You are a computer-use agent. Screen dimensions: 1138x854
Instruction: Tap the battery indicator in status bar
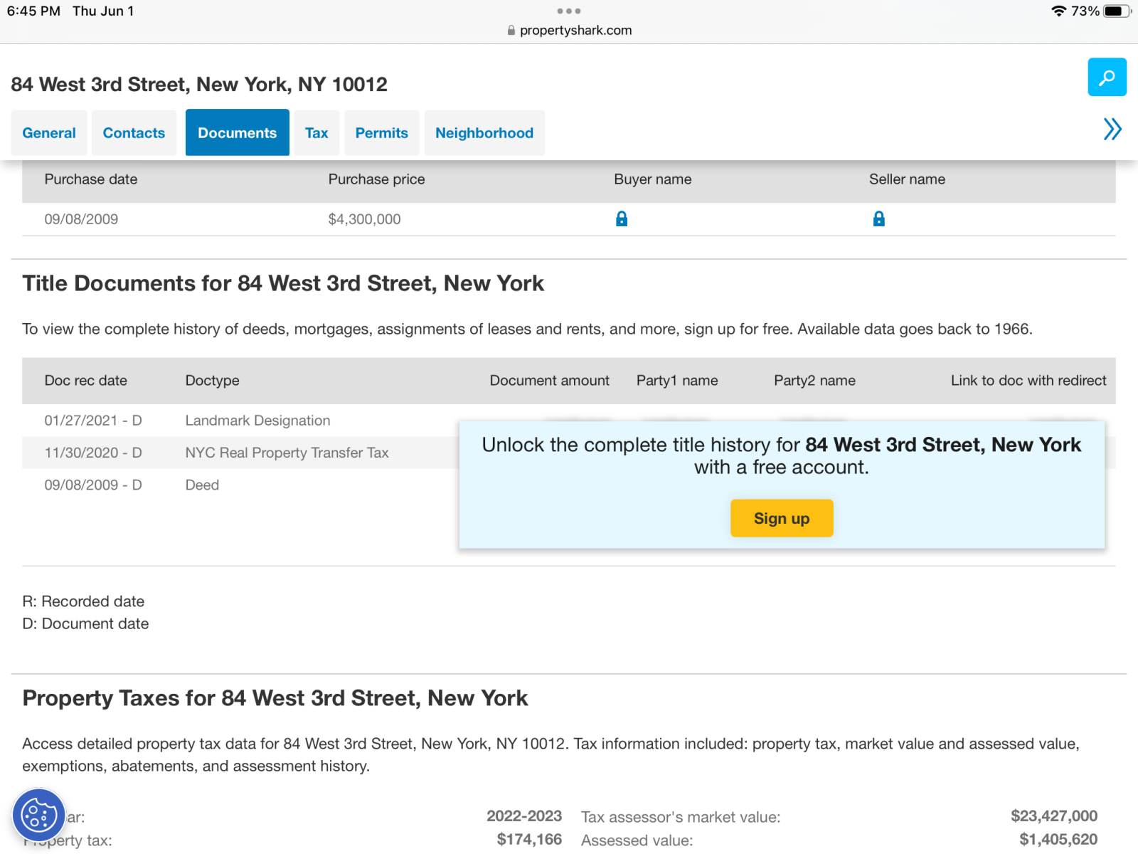[x=1117, y=11]
